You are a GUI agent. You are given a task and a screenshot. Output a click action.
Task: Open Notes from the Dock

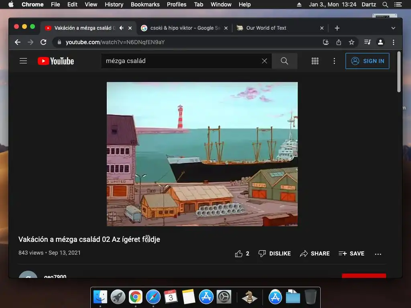coord(189,297)
